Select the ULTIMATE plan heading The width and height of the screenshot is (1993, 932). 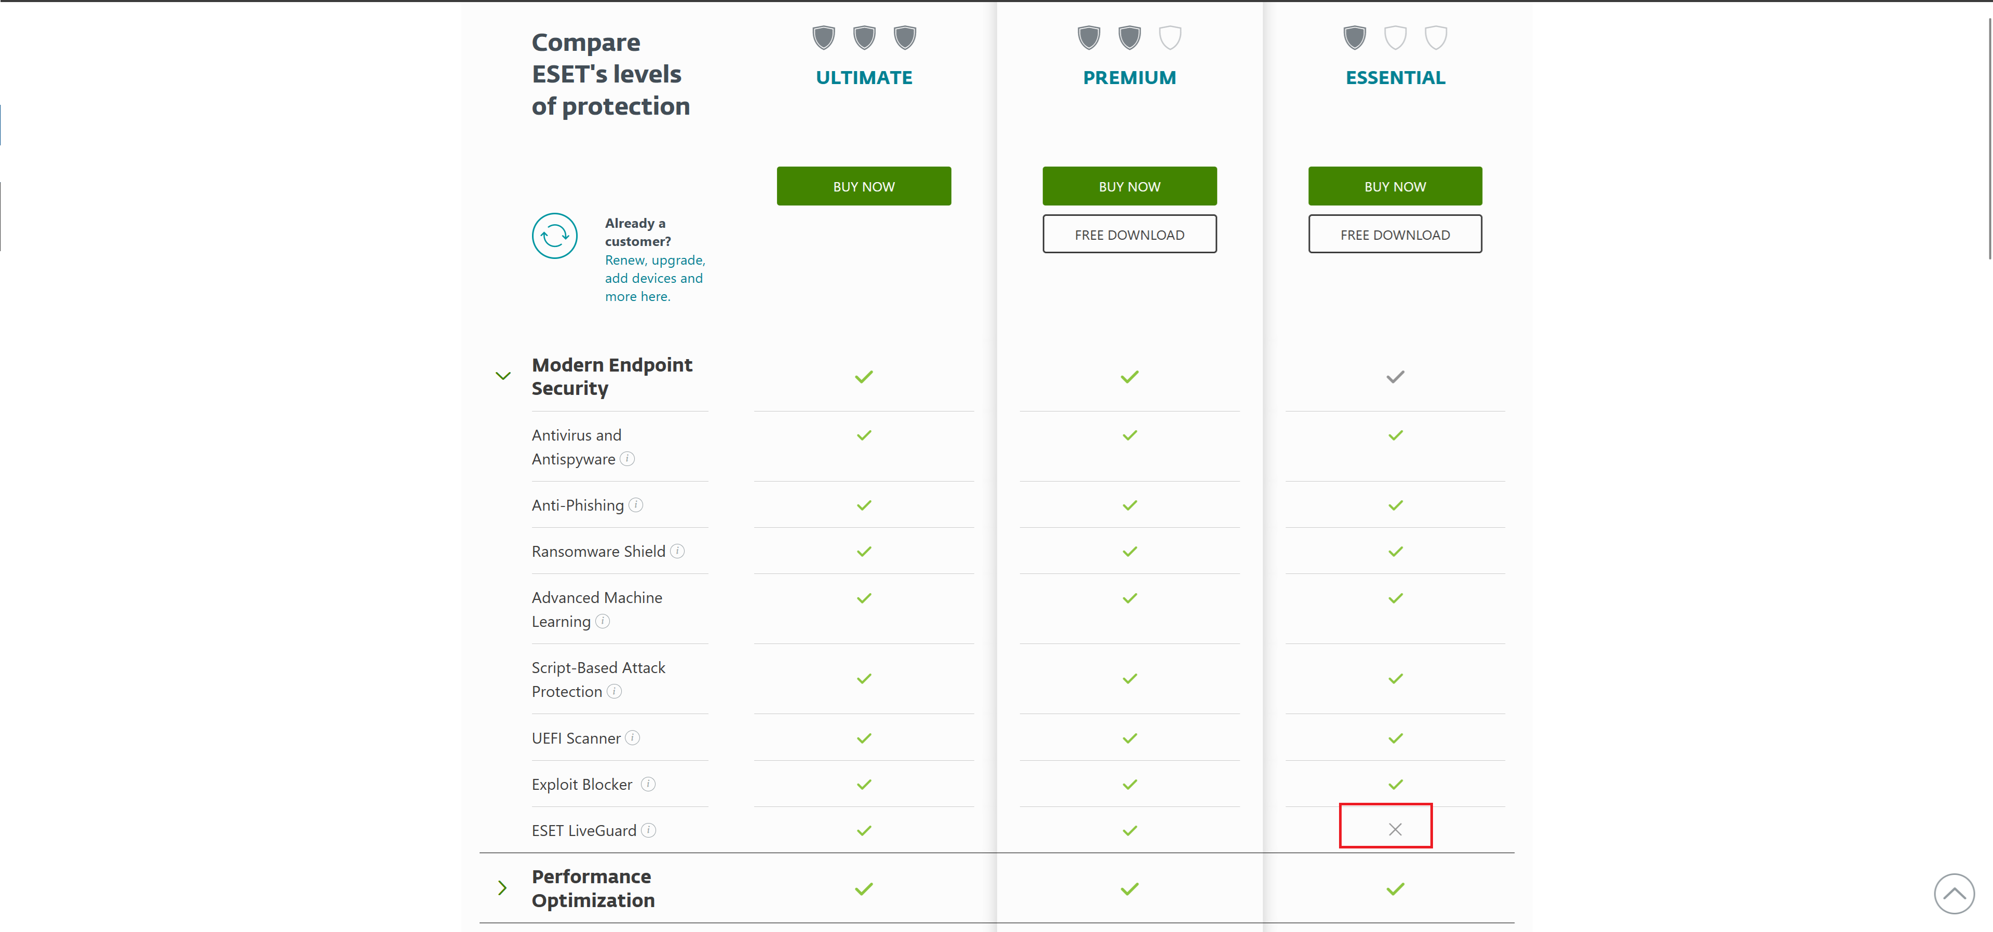coord(864,77)
